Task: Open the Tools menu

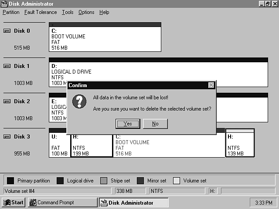Action: [x=68, y=12]
